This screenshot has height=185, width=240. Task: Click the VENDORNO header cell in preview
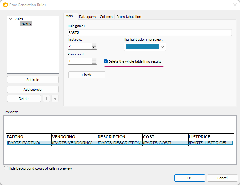pos(75,137)
